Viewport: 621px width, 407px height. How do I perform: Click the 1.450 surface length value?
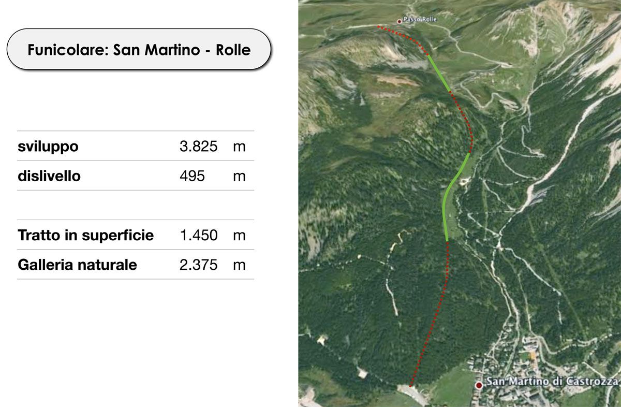[x=199, y=235]
